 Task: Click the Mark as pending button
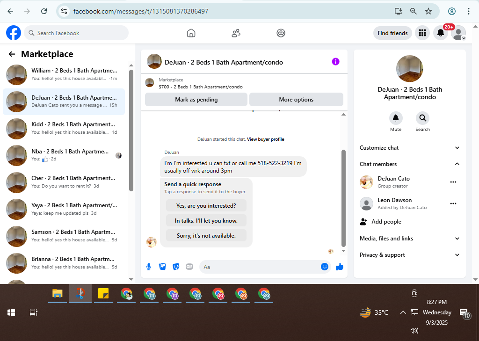[196, 100]
